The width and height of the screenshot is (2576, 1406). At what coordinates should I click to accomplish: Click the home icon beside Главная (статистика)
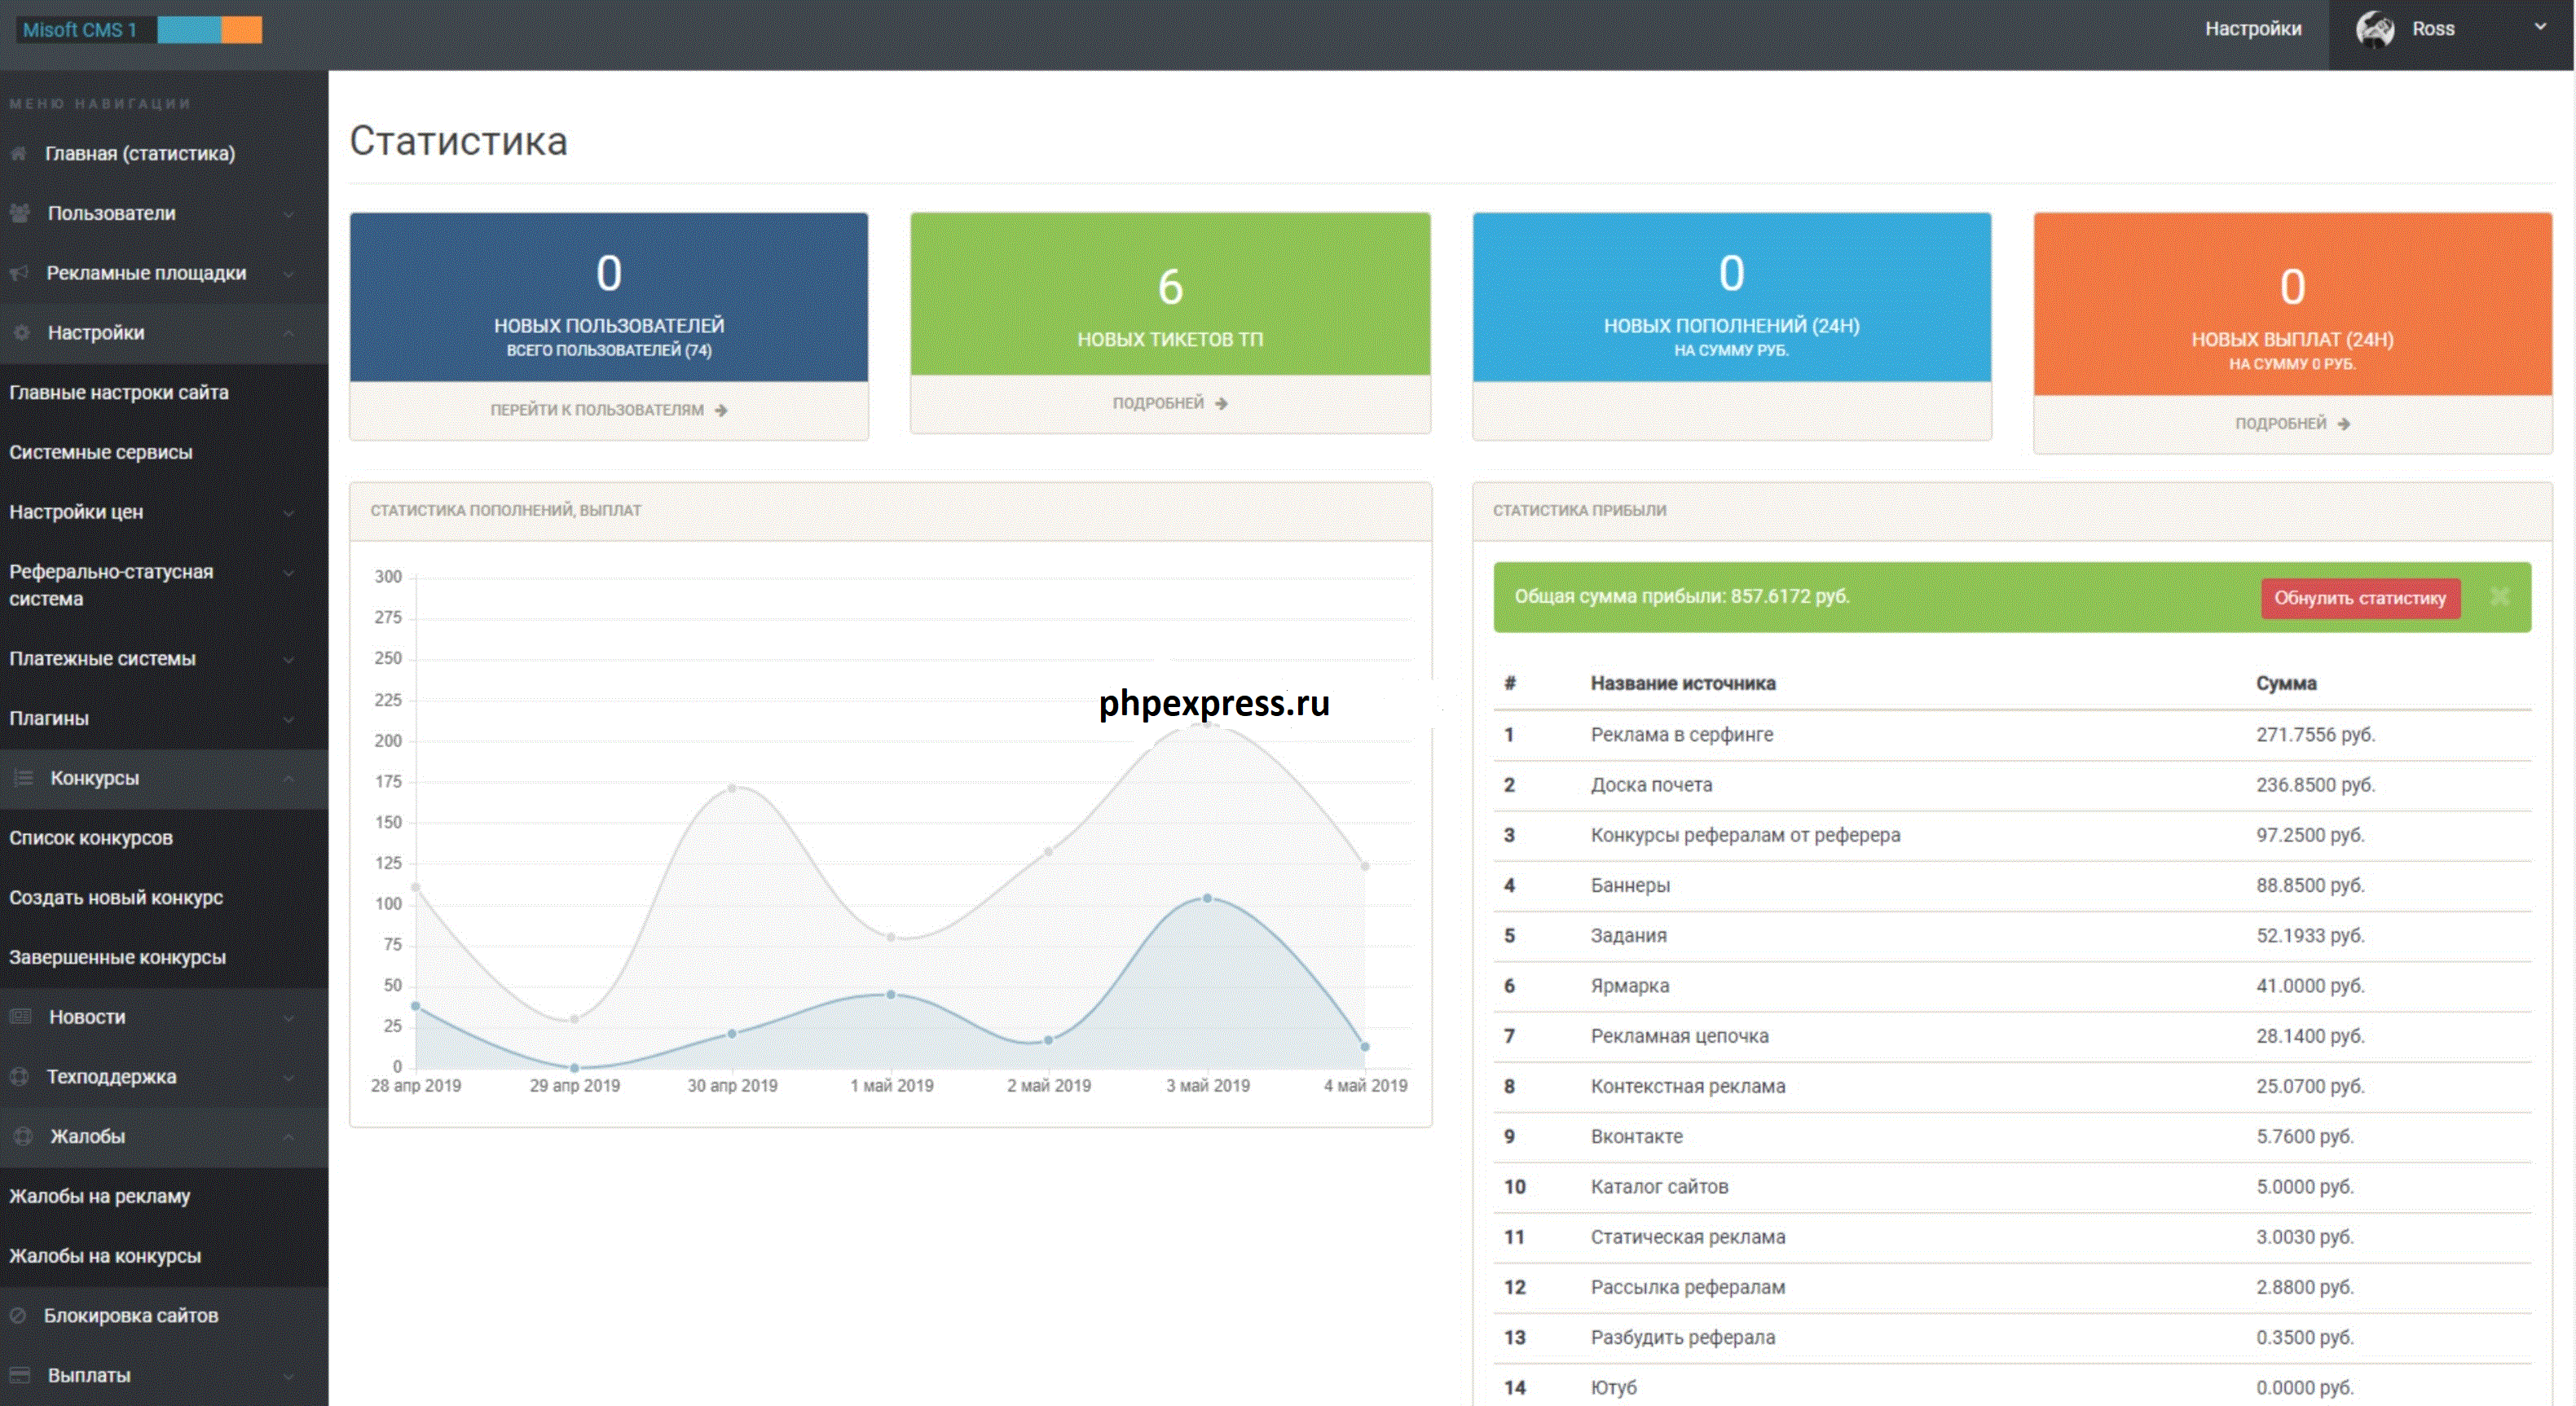(18, 154)
